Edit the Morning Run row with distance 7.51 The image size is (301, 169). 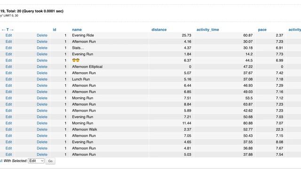tap(8, 98)
